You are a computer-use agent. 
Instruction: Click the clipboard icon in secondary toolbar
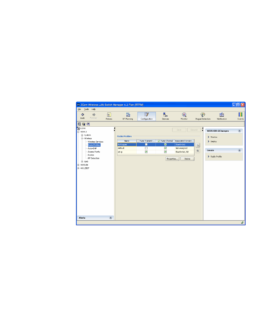pyautogui.click(x=84, y=124)
